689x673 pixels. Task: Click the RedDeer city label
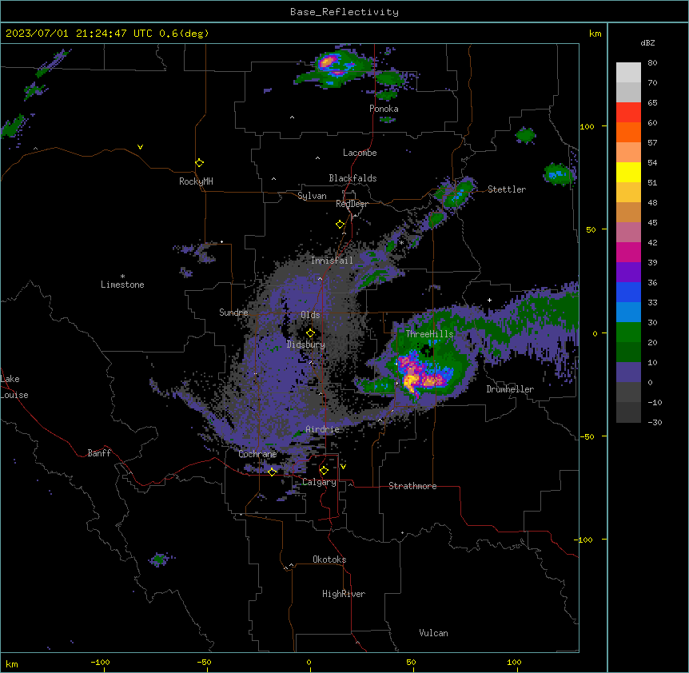coord(352,204)
